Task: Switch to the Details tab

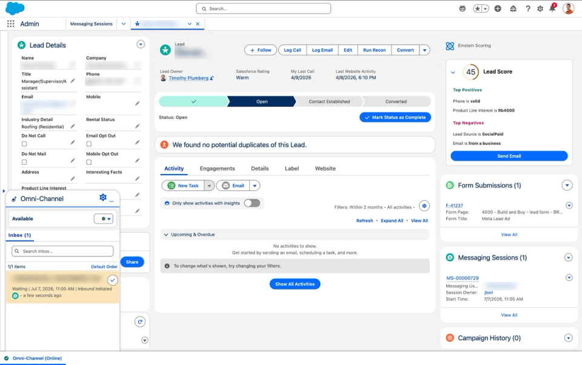Action: [x=260, y=169]
